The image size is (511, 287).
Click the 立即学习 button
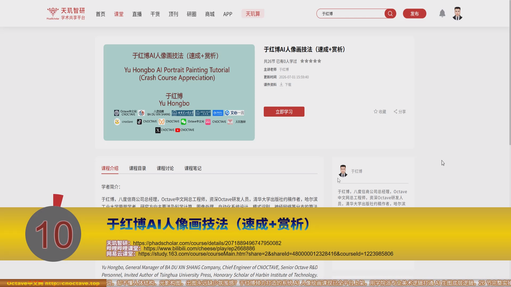pyautogui.click(x=284, y=112)
